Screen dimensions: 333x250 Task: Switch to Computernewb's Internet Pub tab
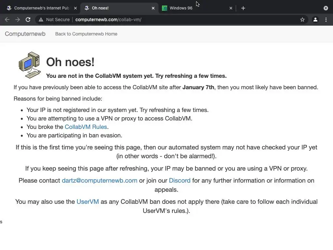(x=42, y=8)
